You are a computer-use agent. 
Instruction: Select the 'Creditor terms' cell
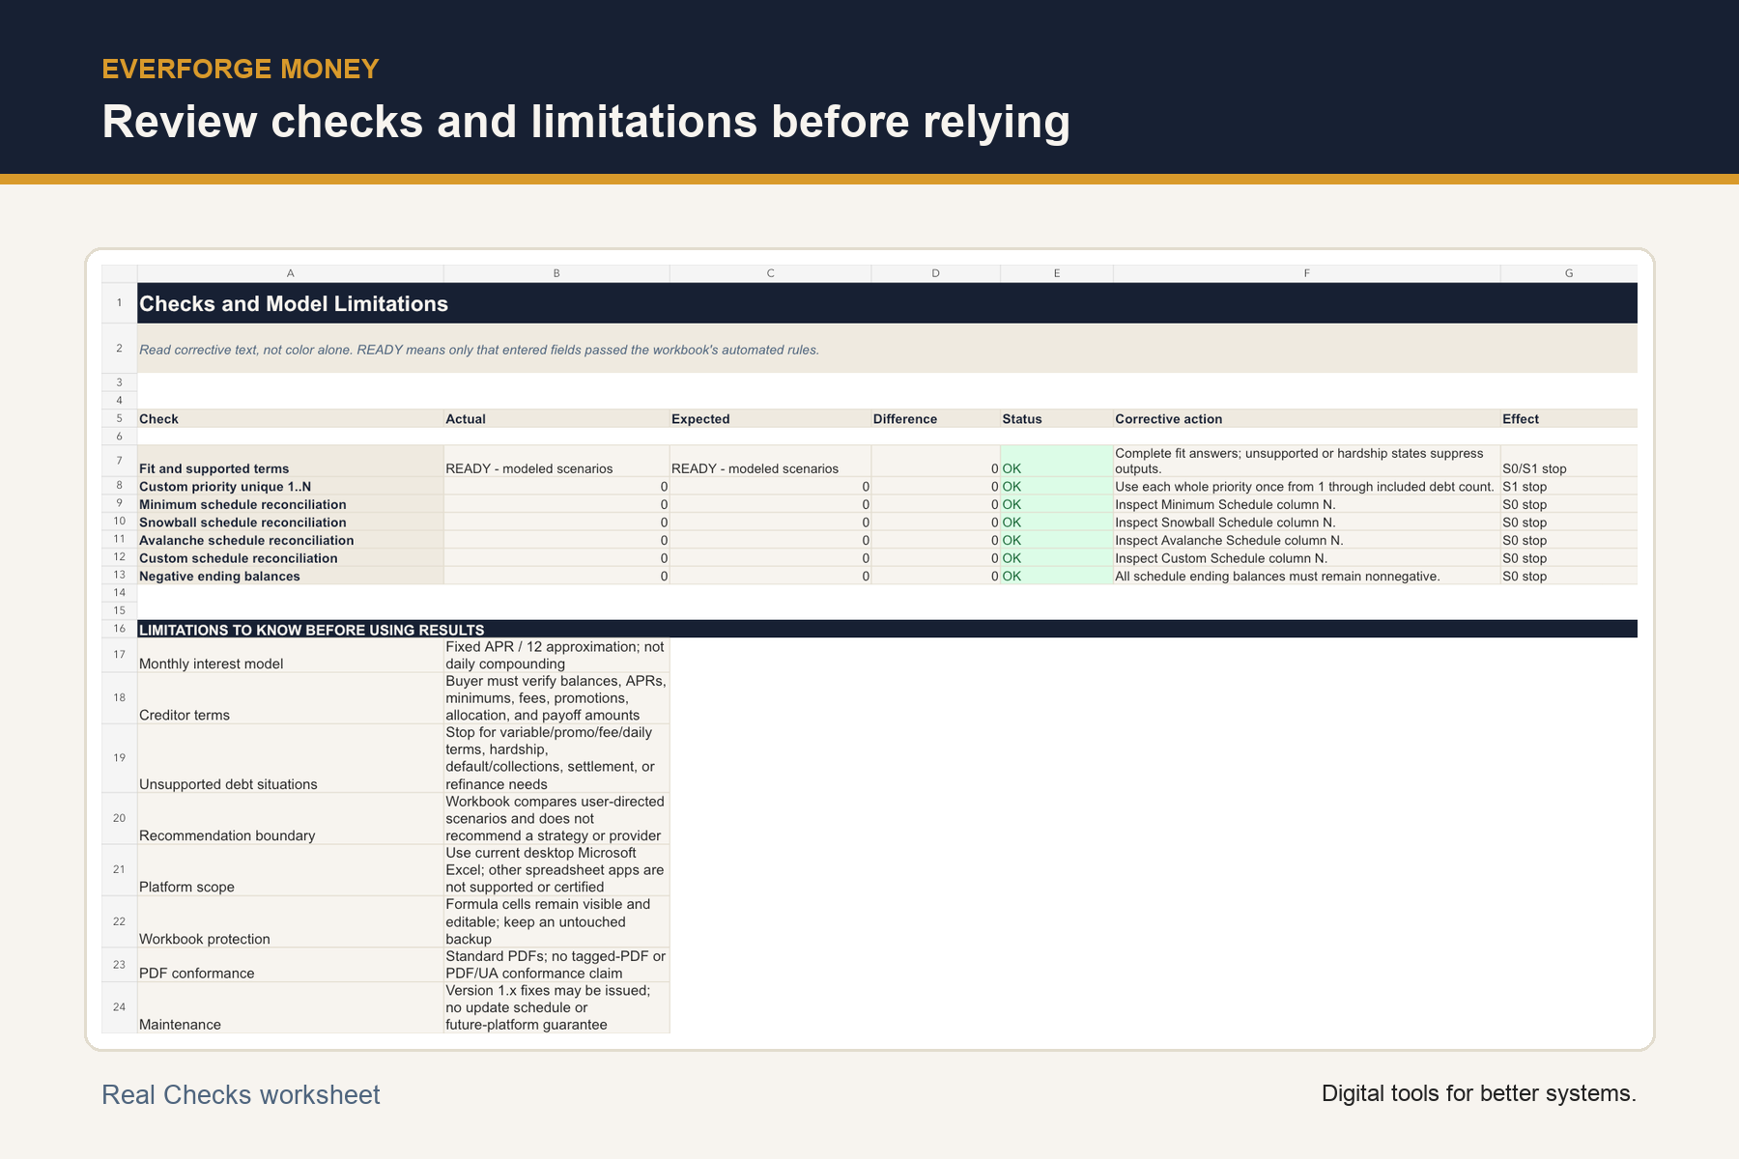[x=290, y=698]
